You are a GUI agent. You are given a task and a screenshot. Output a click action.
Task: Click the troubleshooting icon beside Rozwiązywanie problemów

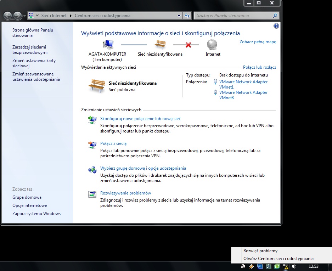click(x=92, y=194)
